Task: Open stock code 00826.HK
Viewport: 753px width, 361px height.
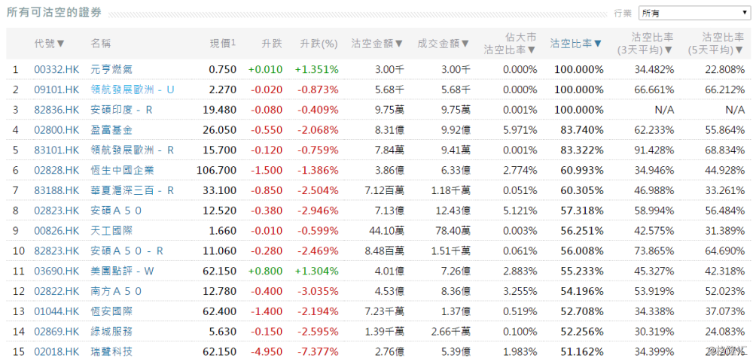Action: 56,231
